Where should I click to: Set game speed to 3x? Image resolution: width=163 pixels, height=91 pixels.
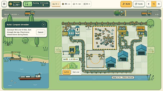[x=159, y=4]
